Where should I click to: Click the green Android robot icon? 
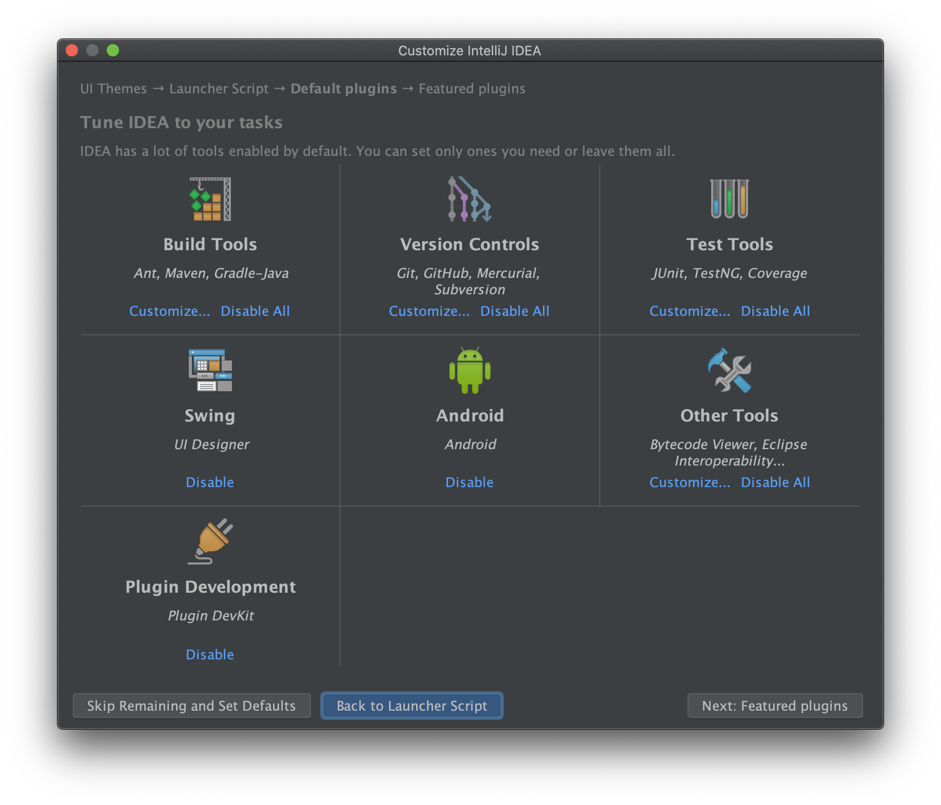pyautogui.click(x=470, y=370)
